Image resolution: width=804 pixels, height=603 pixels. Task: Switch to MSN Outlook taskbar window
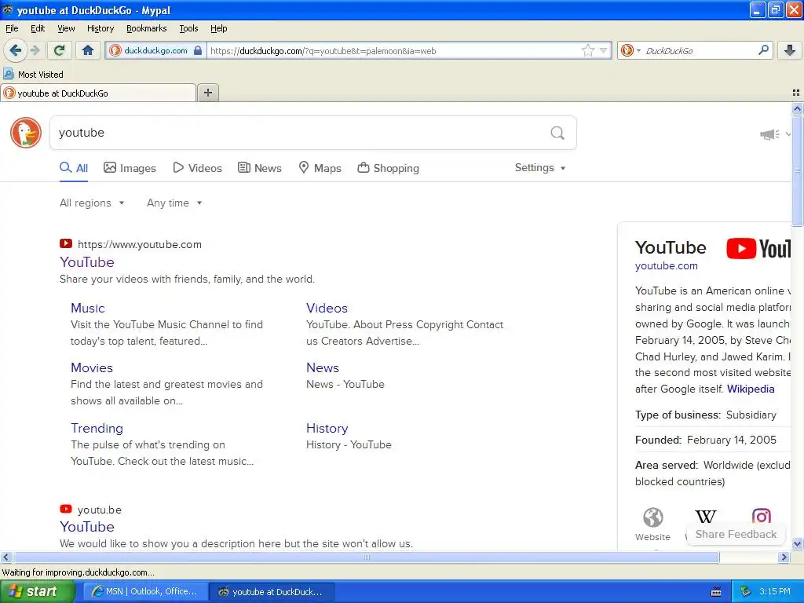145,591
